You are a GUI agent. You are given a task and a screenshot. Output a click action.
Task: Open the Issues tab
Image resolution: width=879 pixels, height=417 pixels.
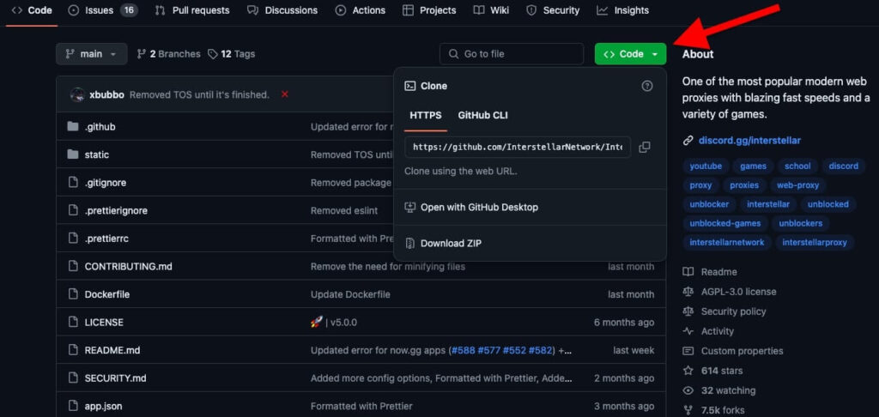pos(103,10)
